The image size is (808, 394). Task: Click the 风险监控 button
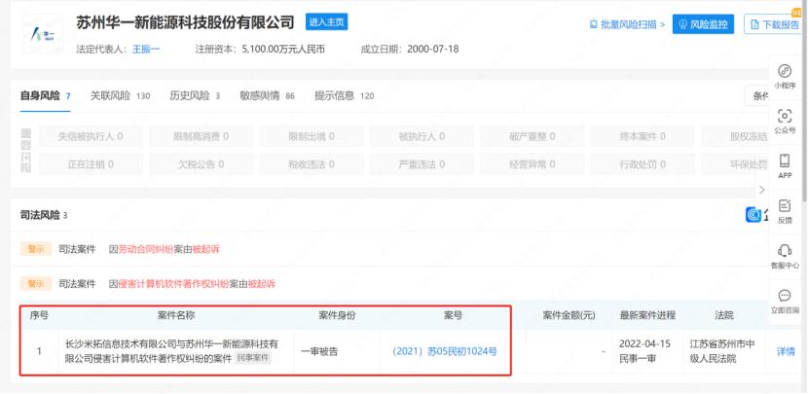coord(703,24)
